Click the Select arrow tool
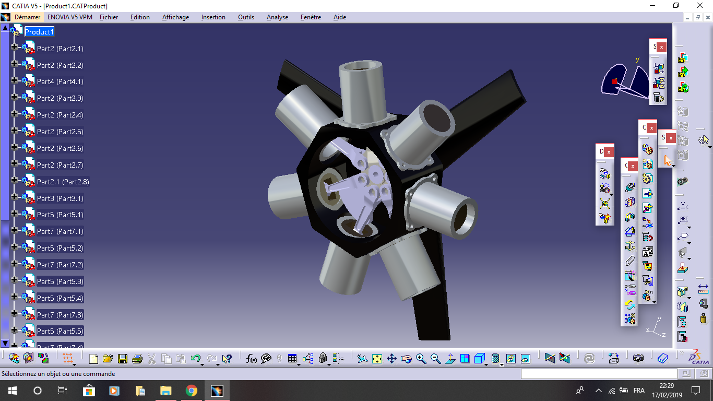 [668, 160]
